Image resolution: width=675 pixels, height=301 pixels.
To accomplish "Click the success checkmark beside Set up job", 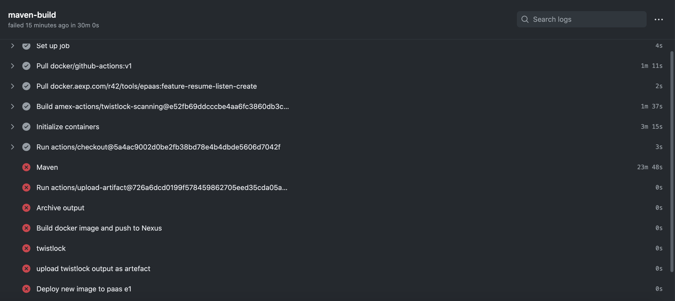I will coord(26,46).
